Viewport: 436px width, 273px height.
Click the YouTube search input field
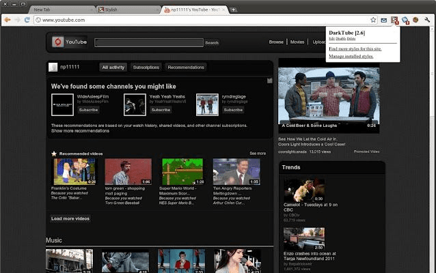tap(149, 43)
